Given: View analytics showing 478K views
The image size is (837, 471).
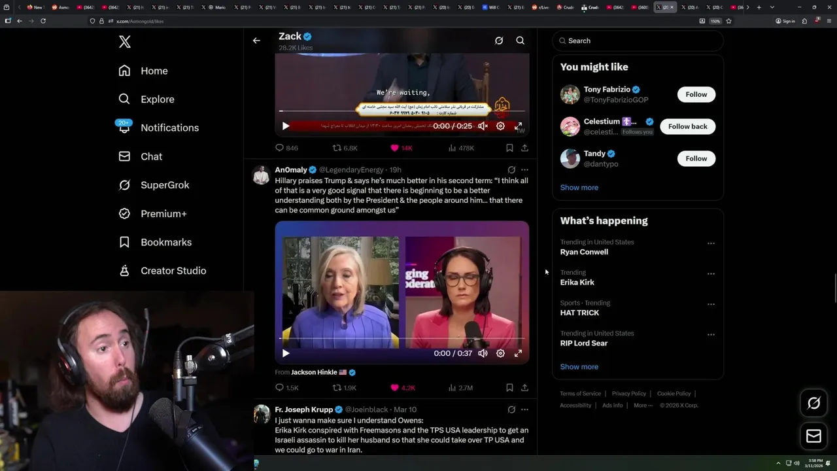Looking at the screenshot, I should [x=461, y=148].
